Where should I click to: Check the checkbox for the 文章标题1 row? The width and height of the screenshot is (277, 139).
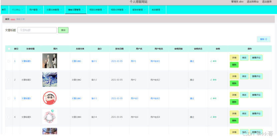coord(9,61)
